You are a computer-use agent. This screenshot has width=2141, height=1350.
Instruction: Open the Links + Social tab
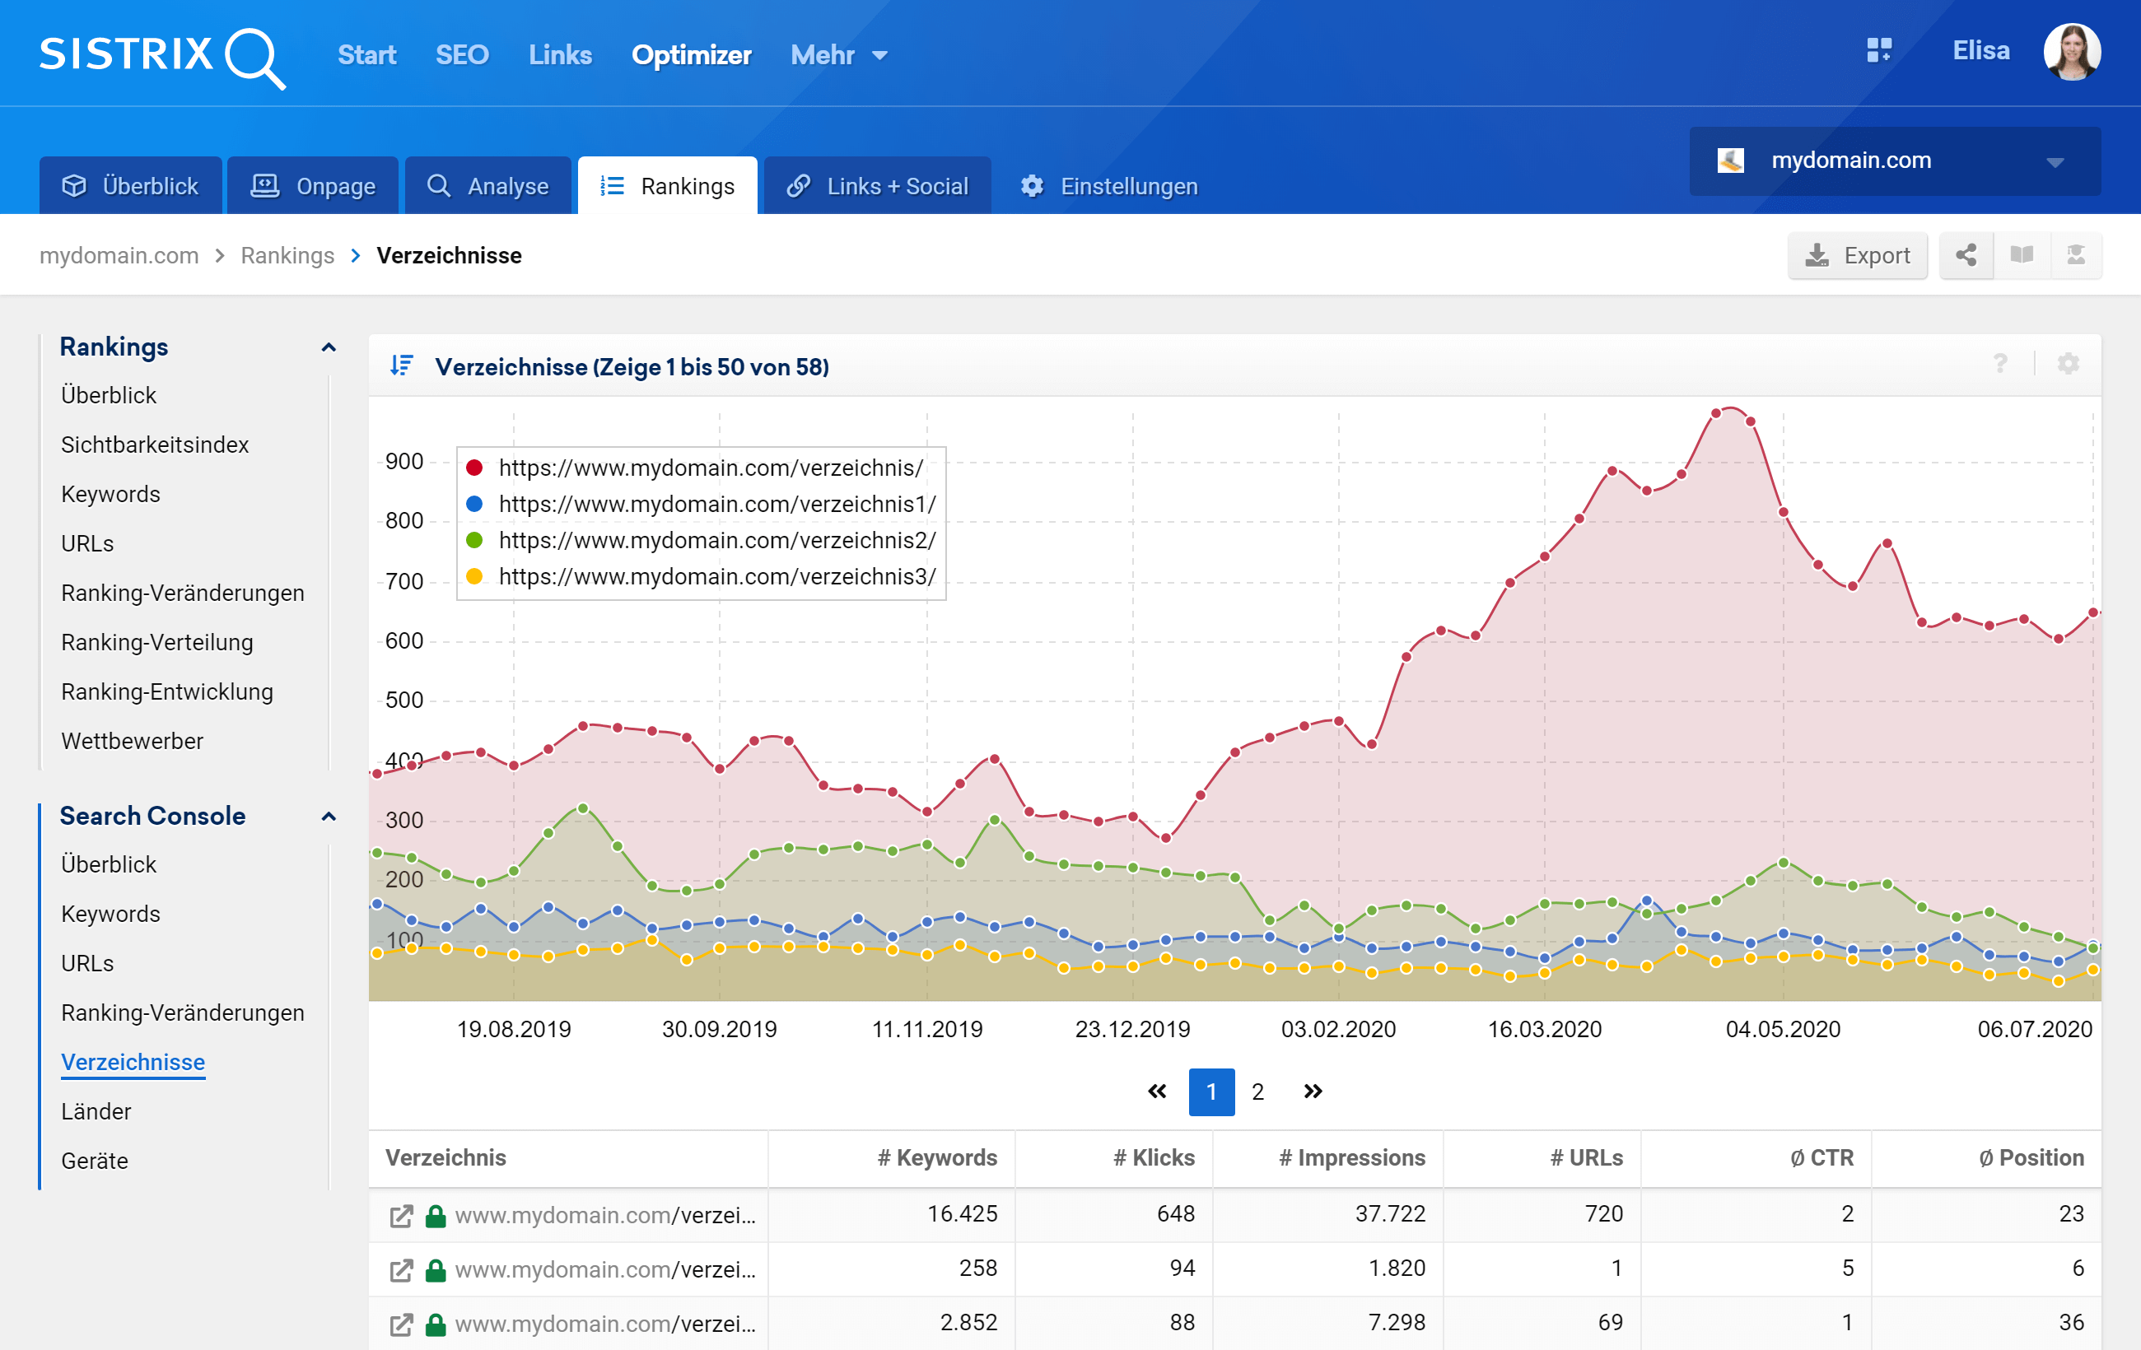[x=877, y=187]
